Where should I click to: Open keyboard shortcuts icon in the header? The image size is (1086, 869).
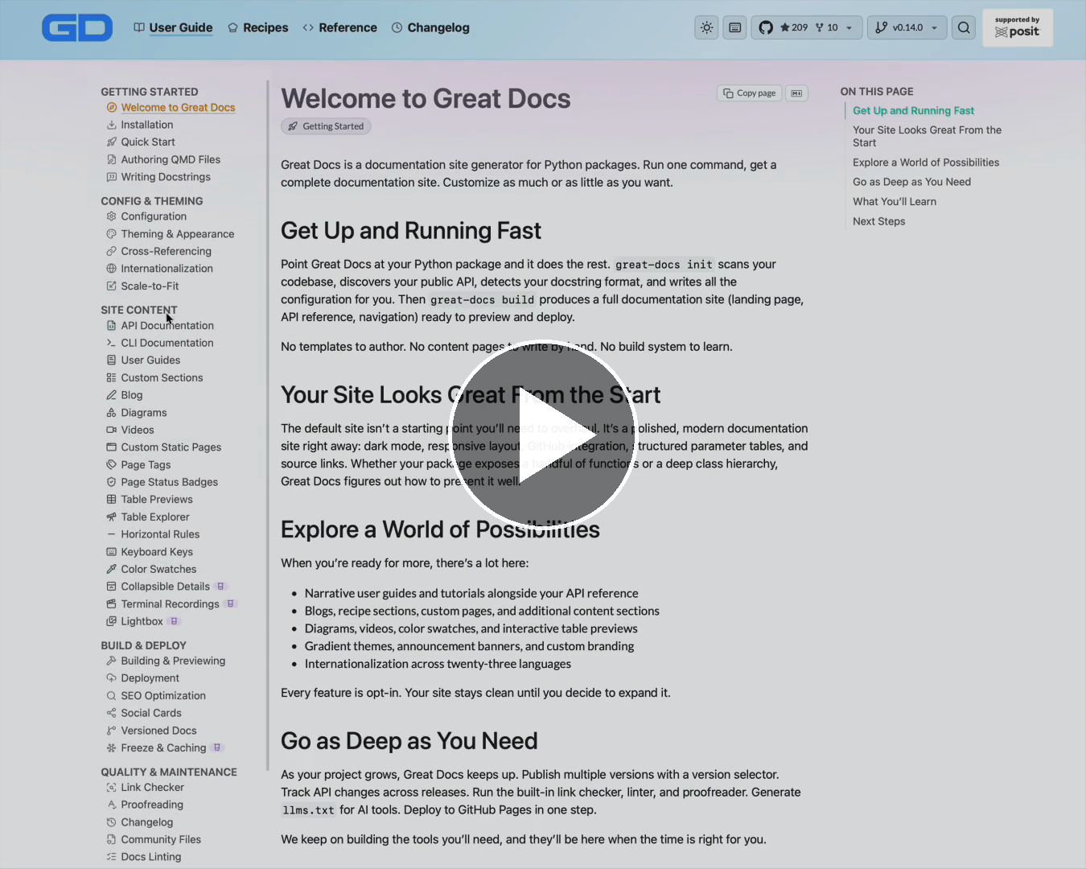click(734, 27)
